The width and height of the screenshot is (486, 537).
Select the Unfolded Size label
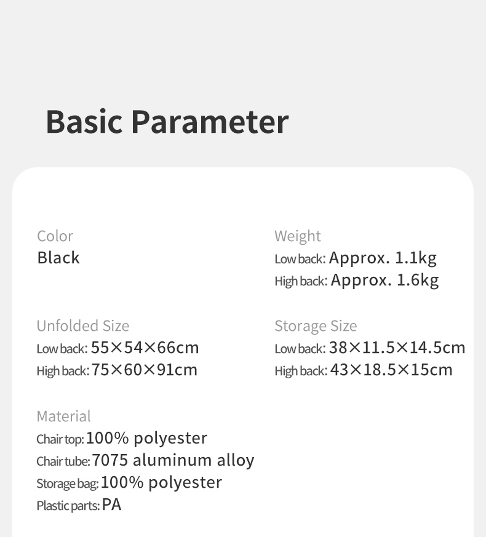coord(83,326)
